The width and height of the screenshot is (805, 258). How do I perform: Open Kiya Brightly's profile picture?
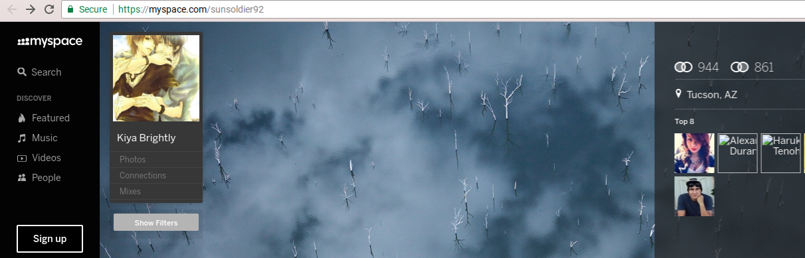point(156,78)
